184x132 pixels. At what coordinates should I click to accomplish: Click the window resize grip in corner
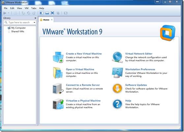coord(179,128)
